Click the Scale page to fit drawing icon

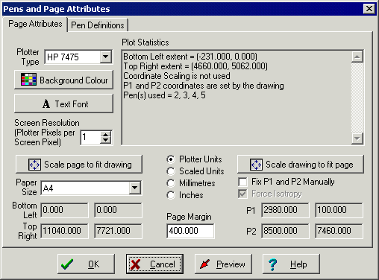34,165
